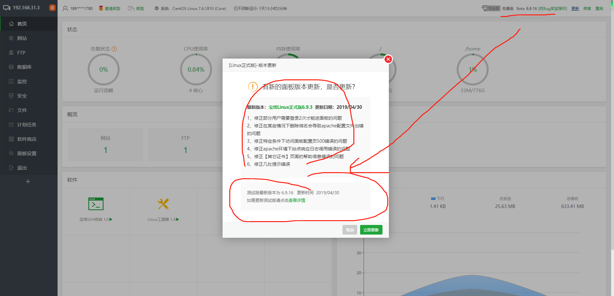Click the user account 189****1780
This screenshot has height=296, width=614.
pos(78,8)
